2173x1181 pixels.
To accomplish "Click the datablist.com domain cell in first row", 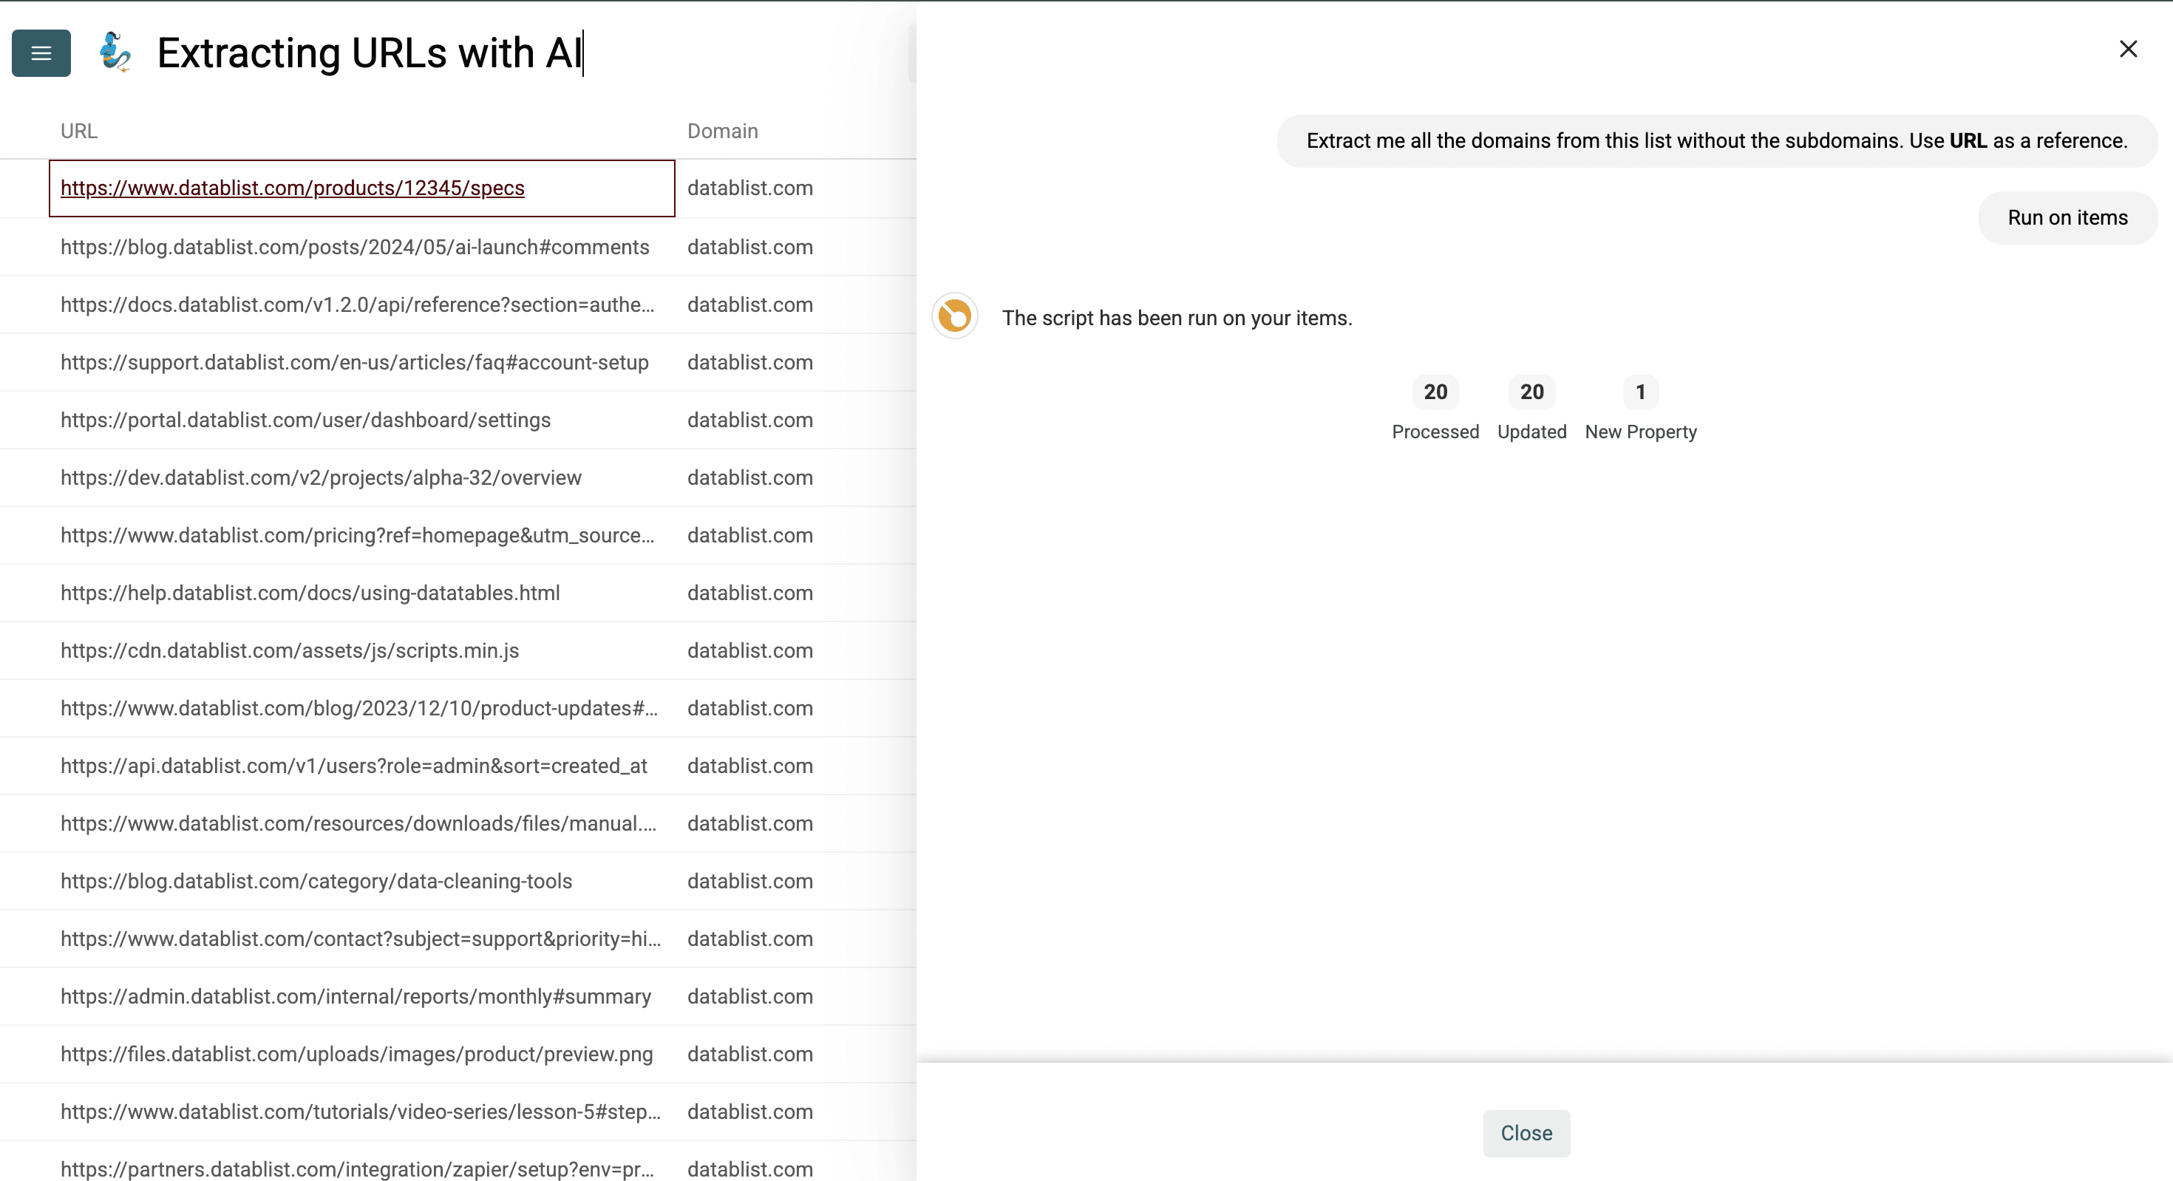I will pos(750,188).
